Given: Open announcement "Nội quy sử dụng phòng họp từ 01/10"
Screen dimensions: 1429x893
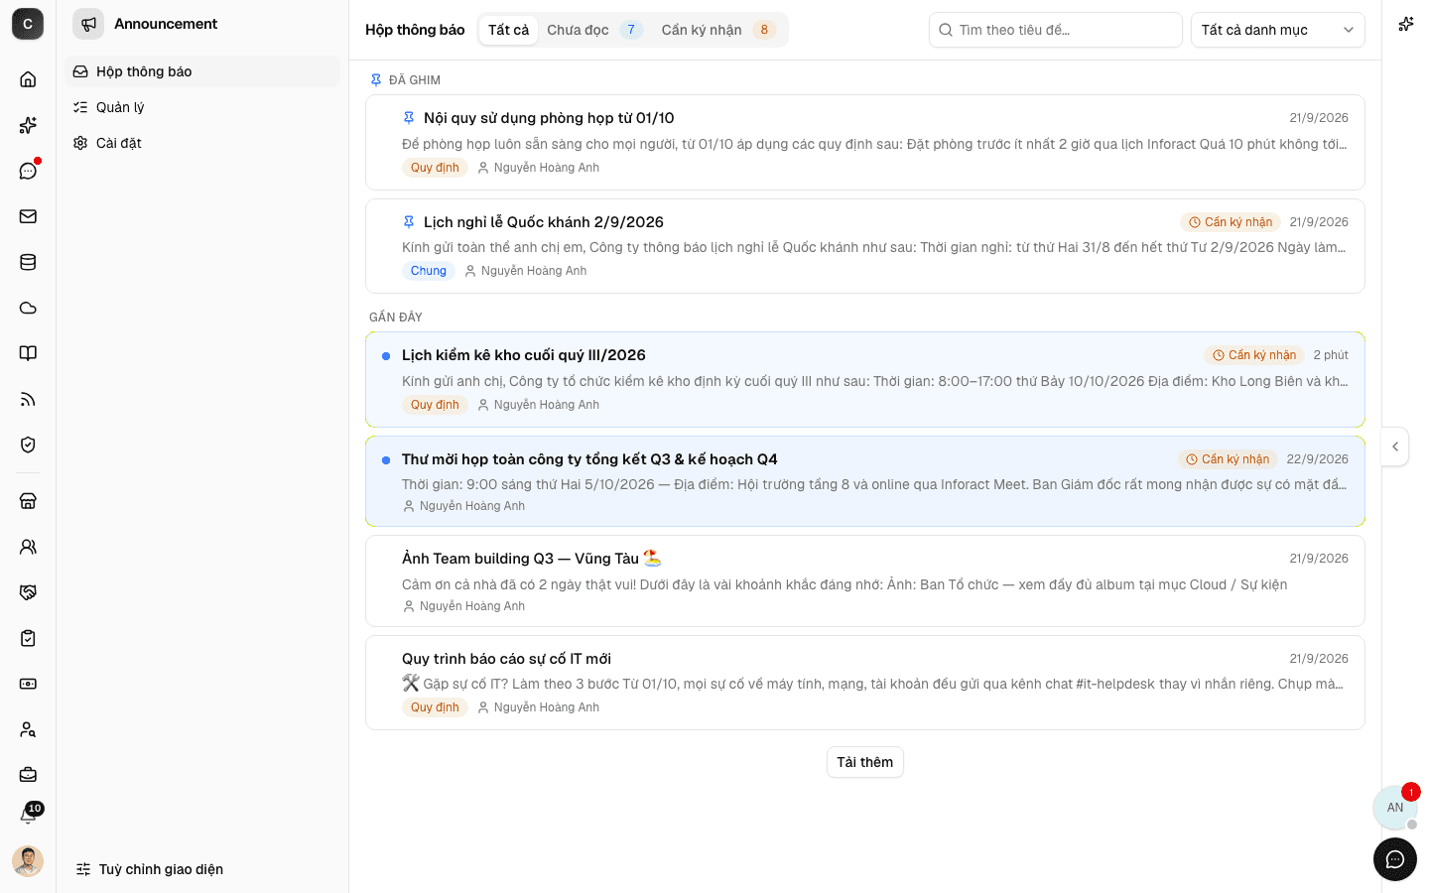Looking at the screenshot, I should tap(865, 142).
